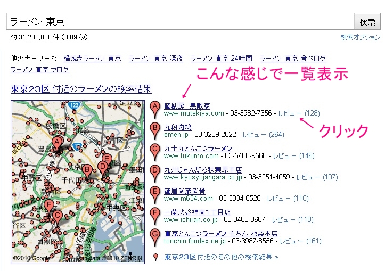Click emen.jp URL text
The image size is (385, 271).
[176, 135]
